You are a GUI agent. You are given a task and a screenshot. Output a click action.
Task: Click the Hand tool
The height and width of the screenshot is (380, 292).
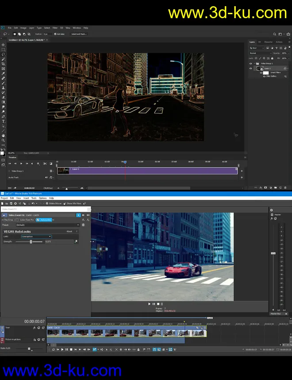click(x=4, y=135)
